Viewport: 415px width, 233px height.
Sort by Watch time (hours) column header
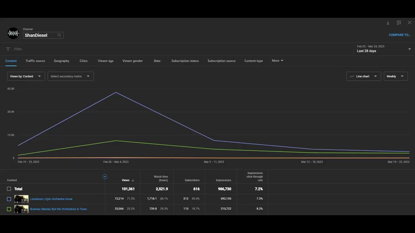pyautogui.click(x=161, y=179)
